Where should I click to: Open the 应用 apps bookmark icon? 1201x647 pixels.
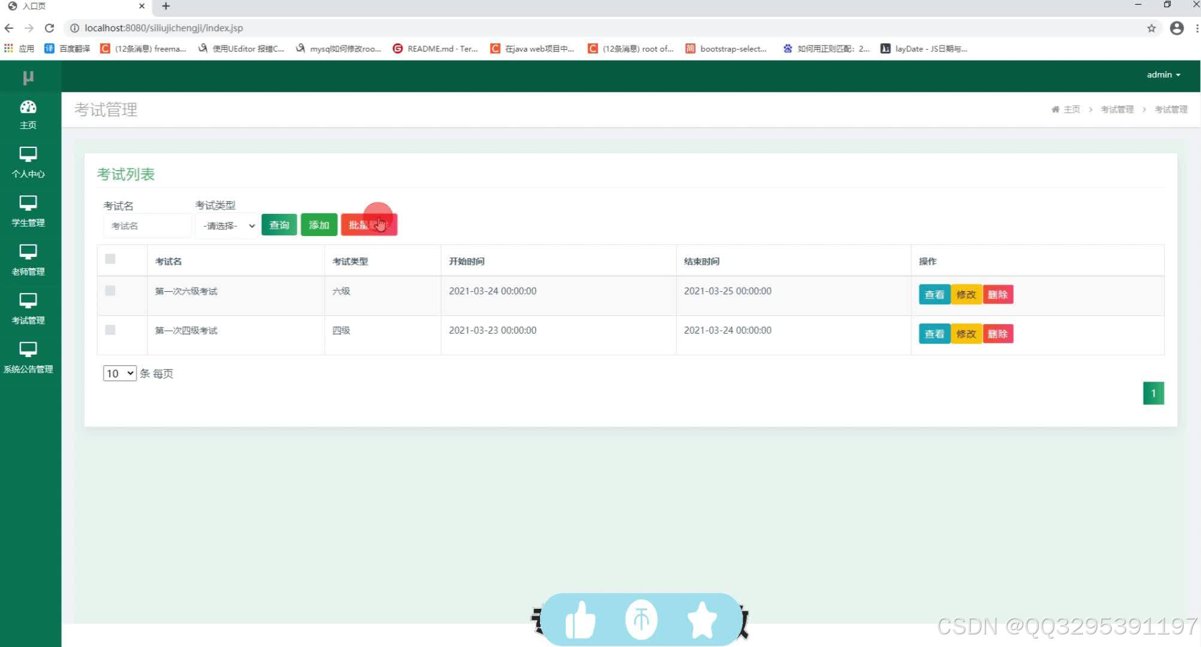coord(19,49)
